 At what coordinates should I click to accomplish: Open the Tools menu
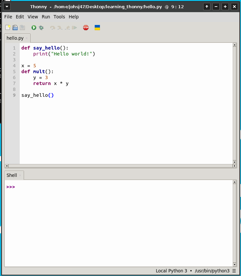click(59, 17)
